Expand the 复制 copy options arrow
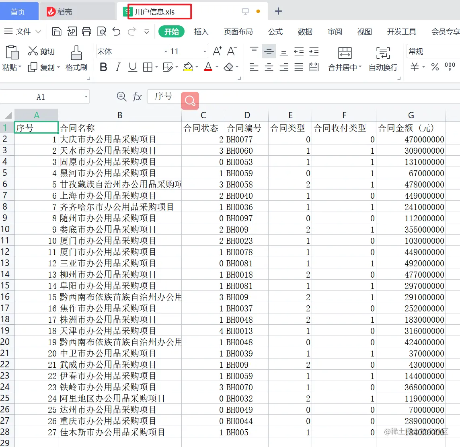The image size is (460, 447). (58, 67)
